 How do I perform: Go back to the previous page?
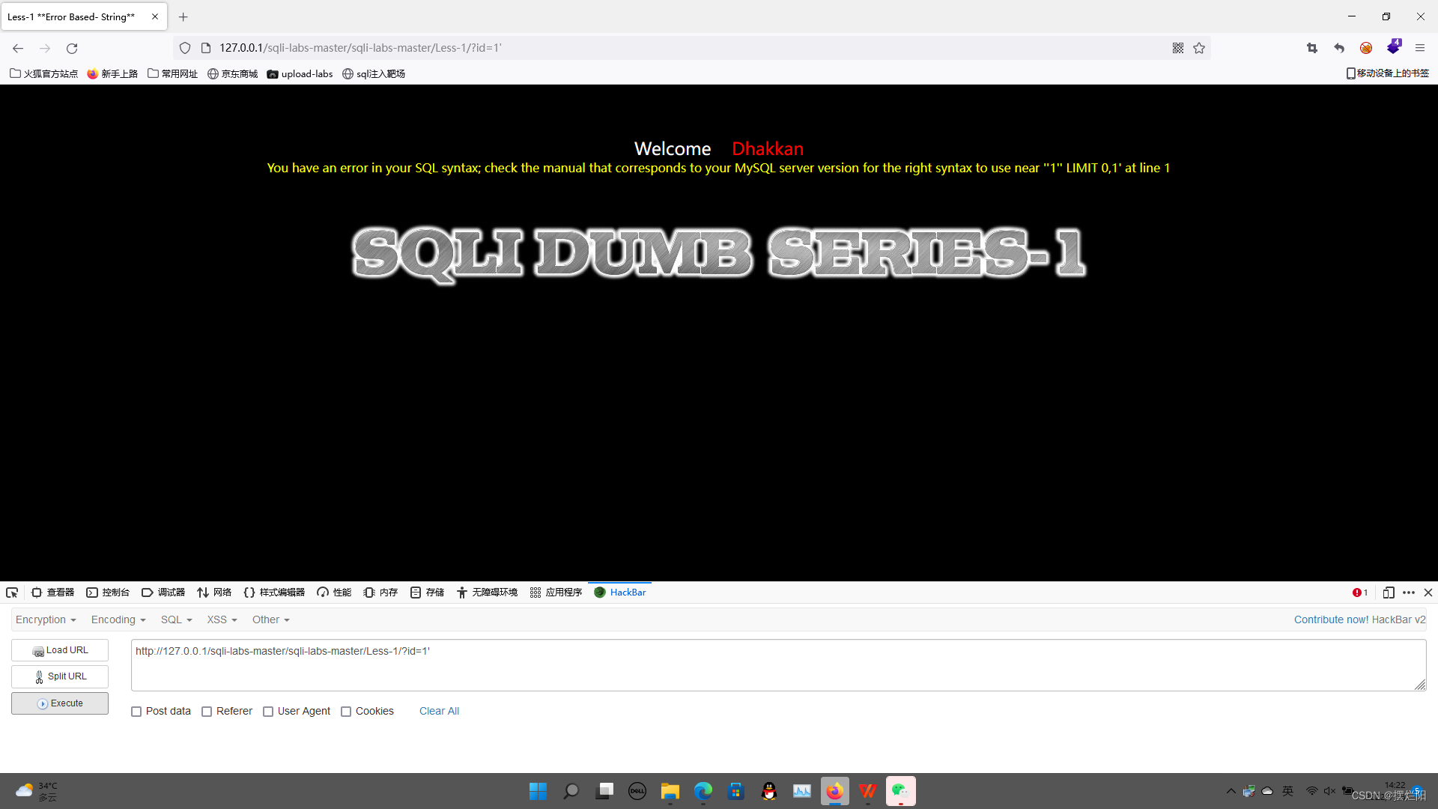[18, 48]
